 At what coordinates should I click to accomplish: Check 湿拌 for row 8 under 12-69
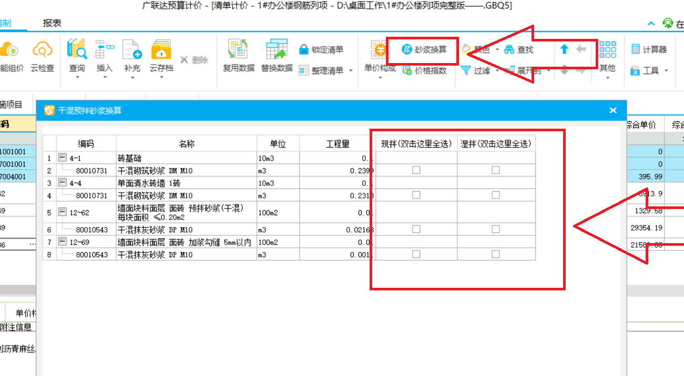496,254
